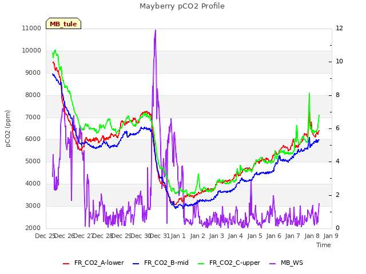Toggle the FR_CO2_C-upper legend entry
Screen dimensions: 366x274
[229, 263]
